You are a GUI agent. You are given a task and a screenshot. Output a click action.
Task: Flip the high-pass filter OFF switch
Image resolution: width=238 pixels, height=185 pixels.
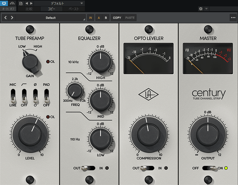tap(24, 96)
